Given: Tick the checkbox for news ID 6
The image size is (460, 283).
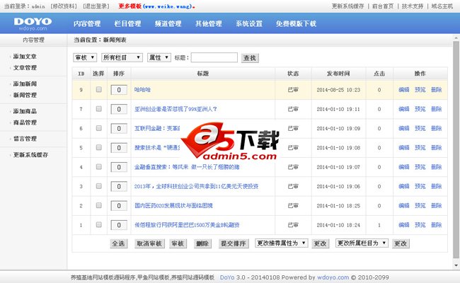Looking at the screenshot, I should point(99,128).
